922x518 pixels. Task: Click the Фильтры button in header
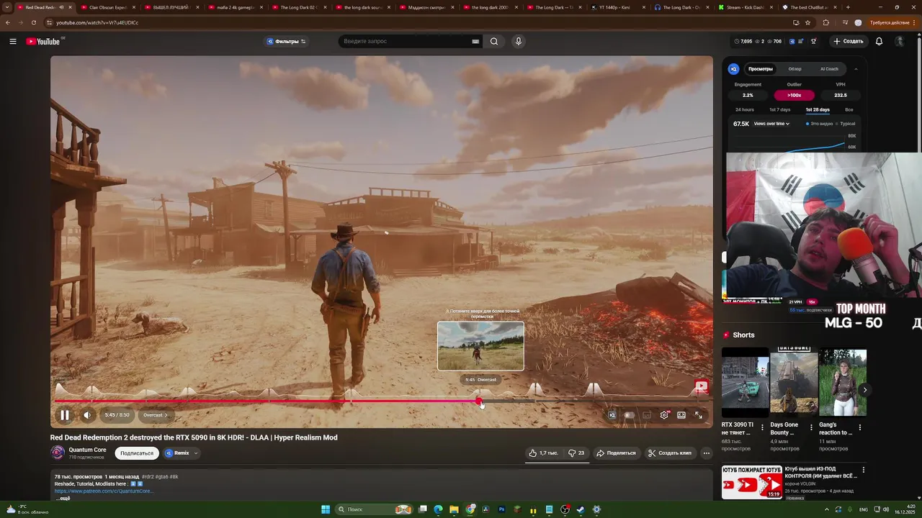[x=287, y=41]
